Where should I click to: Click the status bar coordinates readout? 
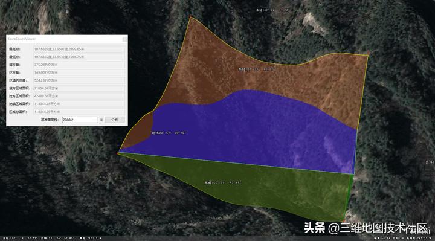point(52,238)
